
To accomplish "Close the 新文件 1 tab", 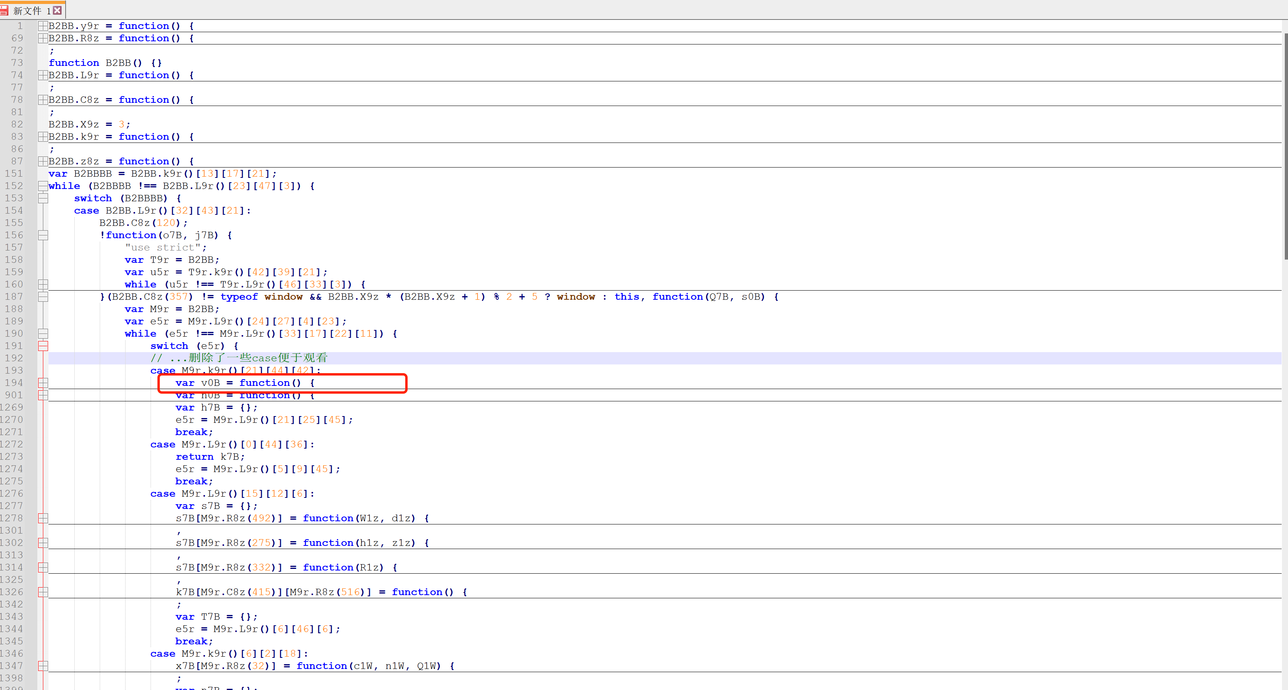I will point(58,10).
